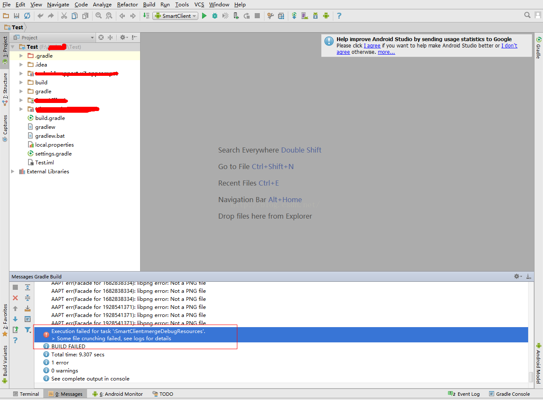Viewport: 543px width, 400px height.
Task: Click the Make Project build icon
Action: click(146, 16)
